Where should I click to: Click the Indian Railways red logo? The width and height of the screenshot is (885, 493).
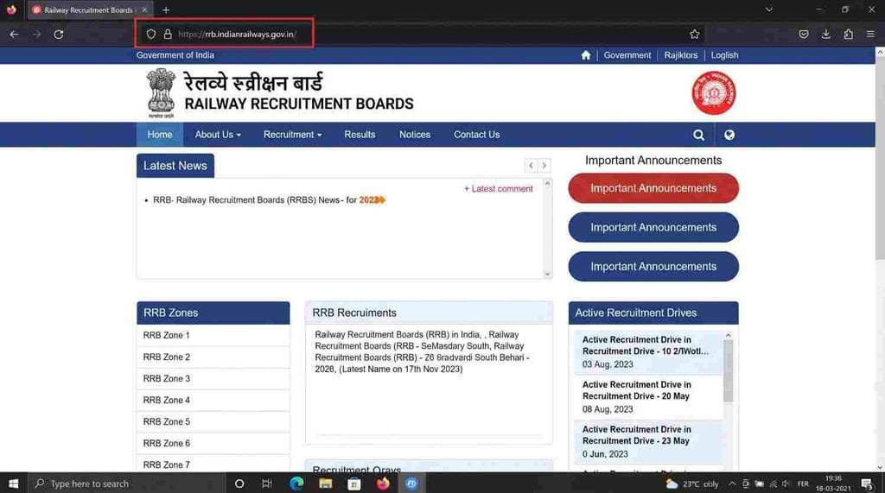click(x=714, y=92)
